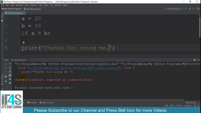
Task: Rerun program from the Run panel green arrow
Action: [6, 64]
